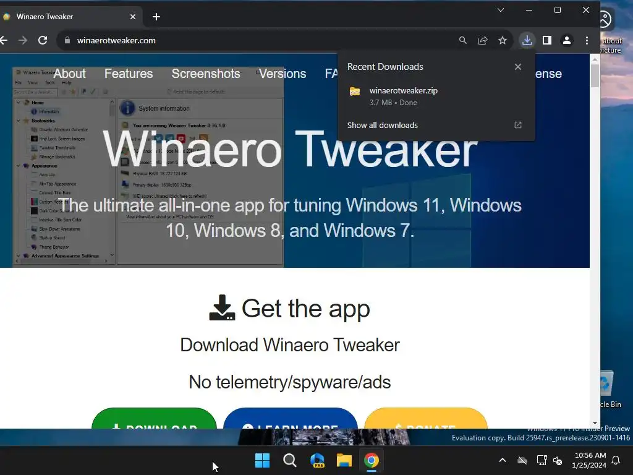The width and height of the screenshot is (633, 475).
Task: Close the Recent Downloads popup
Action: (x=518, y=67)
